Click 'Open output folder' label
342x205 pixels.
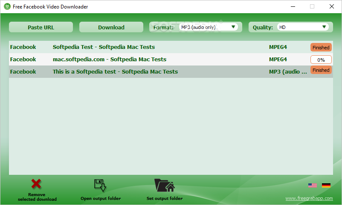coord(101,199)
